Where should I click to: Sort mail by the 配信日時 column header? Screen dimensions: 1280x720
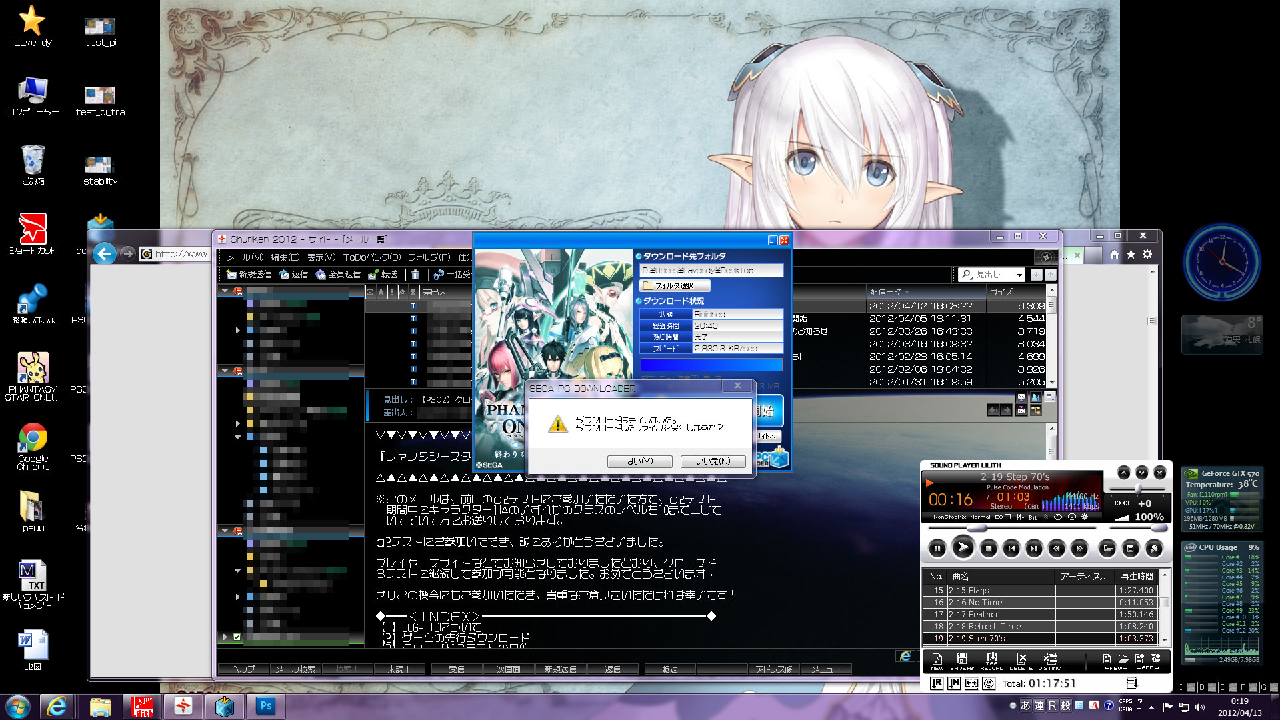[927, 292]
